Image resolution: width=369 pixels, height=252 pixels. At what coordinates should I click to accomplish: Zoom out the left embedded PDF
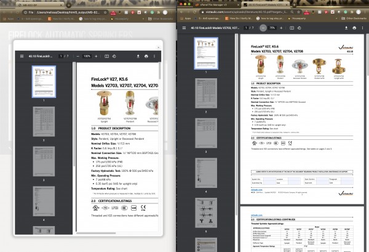point(78,56)
